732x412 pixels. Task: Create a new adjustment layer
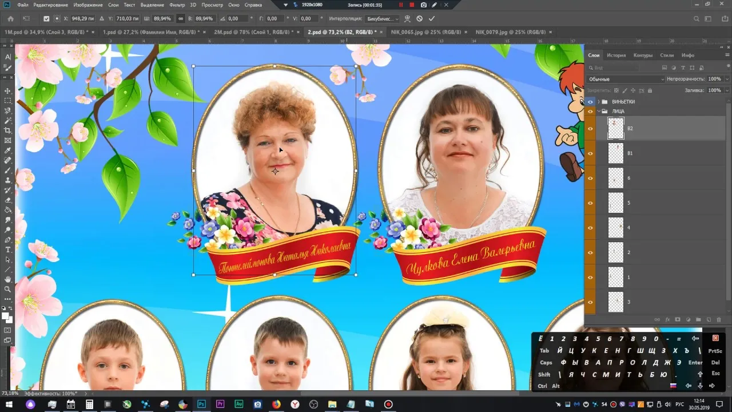687,319
